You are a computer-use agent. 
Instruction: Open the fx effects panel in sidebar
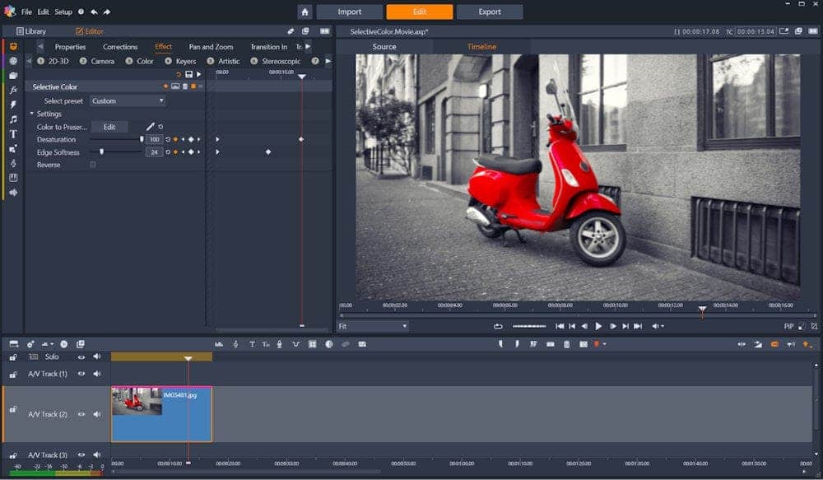point(13,90)
